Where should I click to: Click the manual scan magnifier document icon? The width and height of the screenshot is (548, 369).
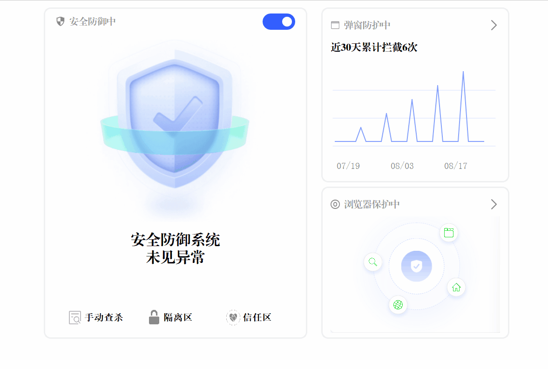[75, 318]
